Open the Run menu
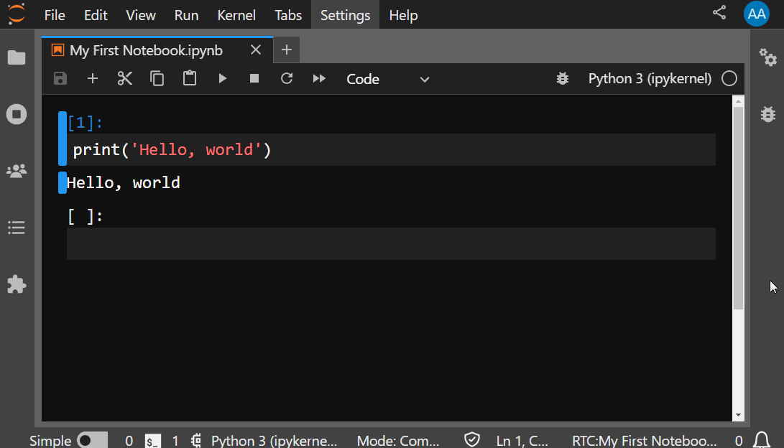This screenshot has height=448, width=784. click(x=186, y=15)
